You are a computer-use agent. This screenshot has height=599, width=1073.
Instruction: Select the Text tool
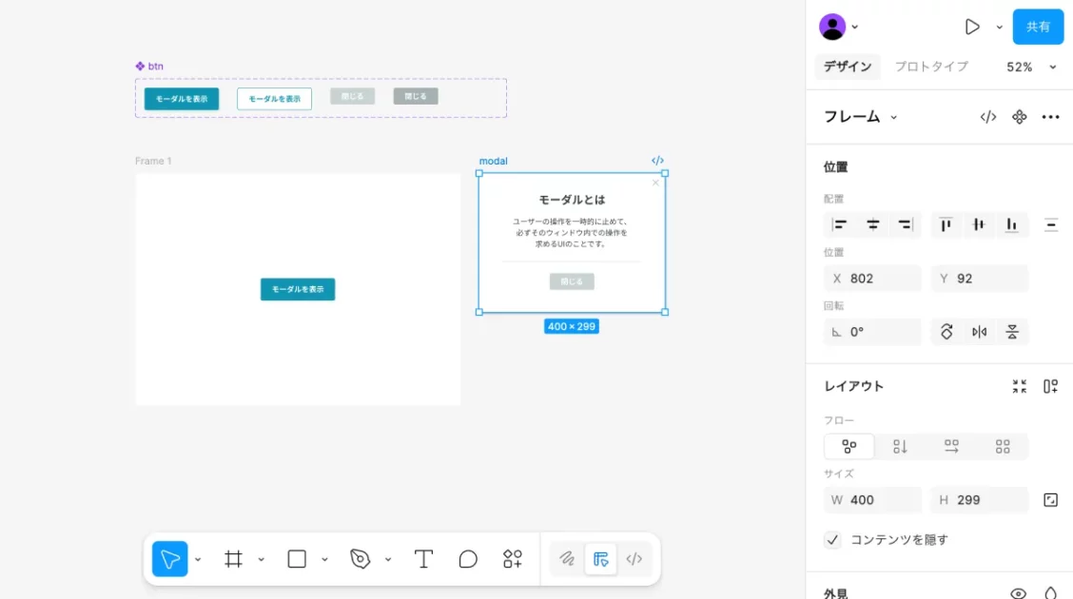[423, 559]
